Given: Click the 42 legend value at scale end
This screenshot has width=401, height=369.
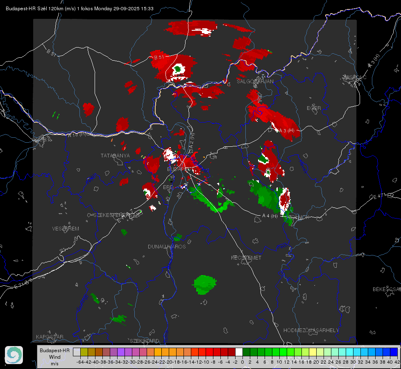Looking at the screenshot, I should [397, 362].
